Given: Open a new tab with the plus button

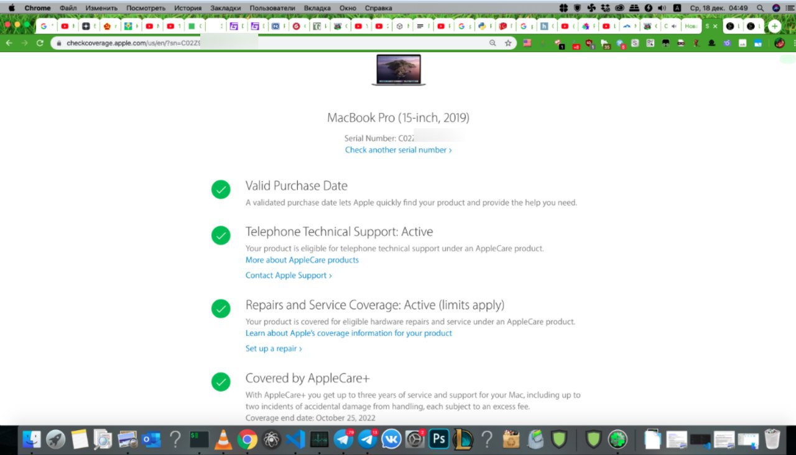Looking at the screenshot, I should [x=774, y=26].
